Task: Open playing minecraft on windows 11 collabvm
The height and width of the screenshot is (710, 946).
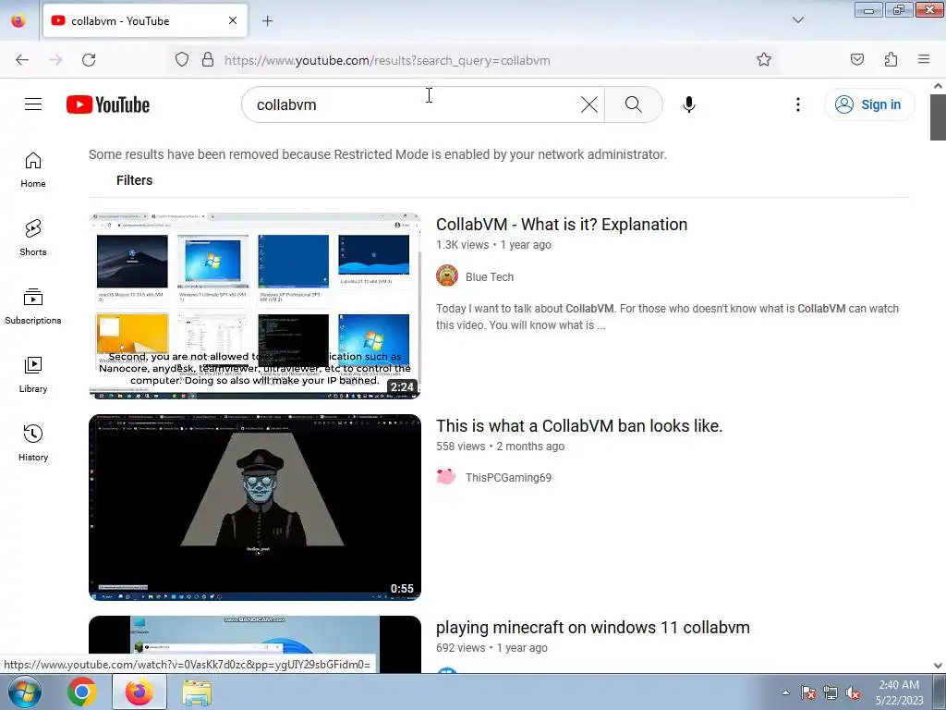Action: pos(593,628)
